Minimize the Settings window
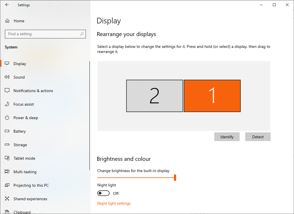294x214 pixels. pyautogui.click(x=261, y=5)
